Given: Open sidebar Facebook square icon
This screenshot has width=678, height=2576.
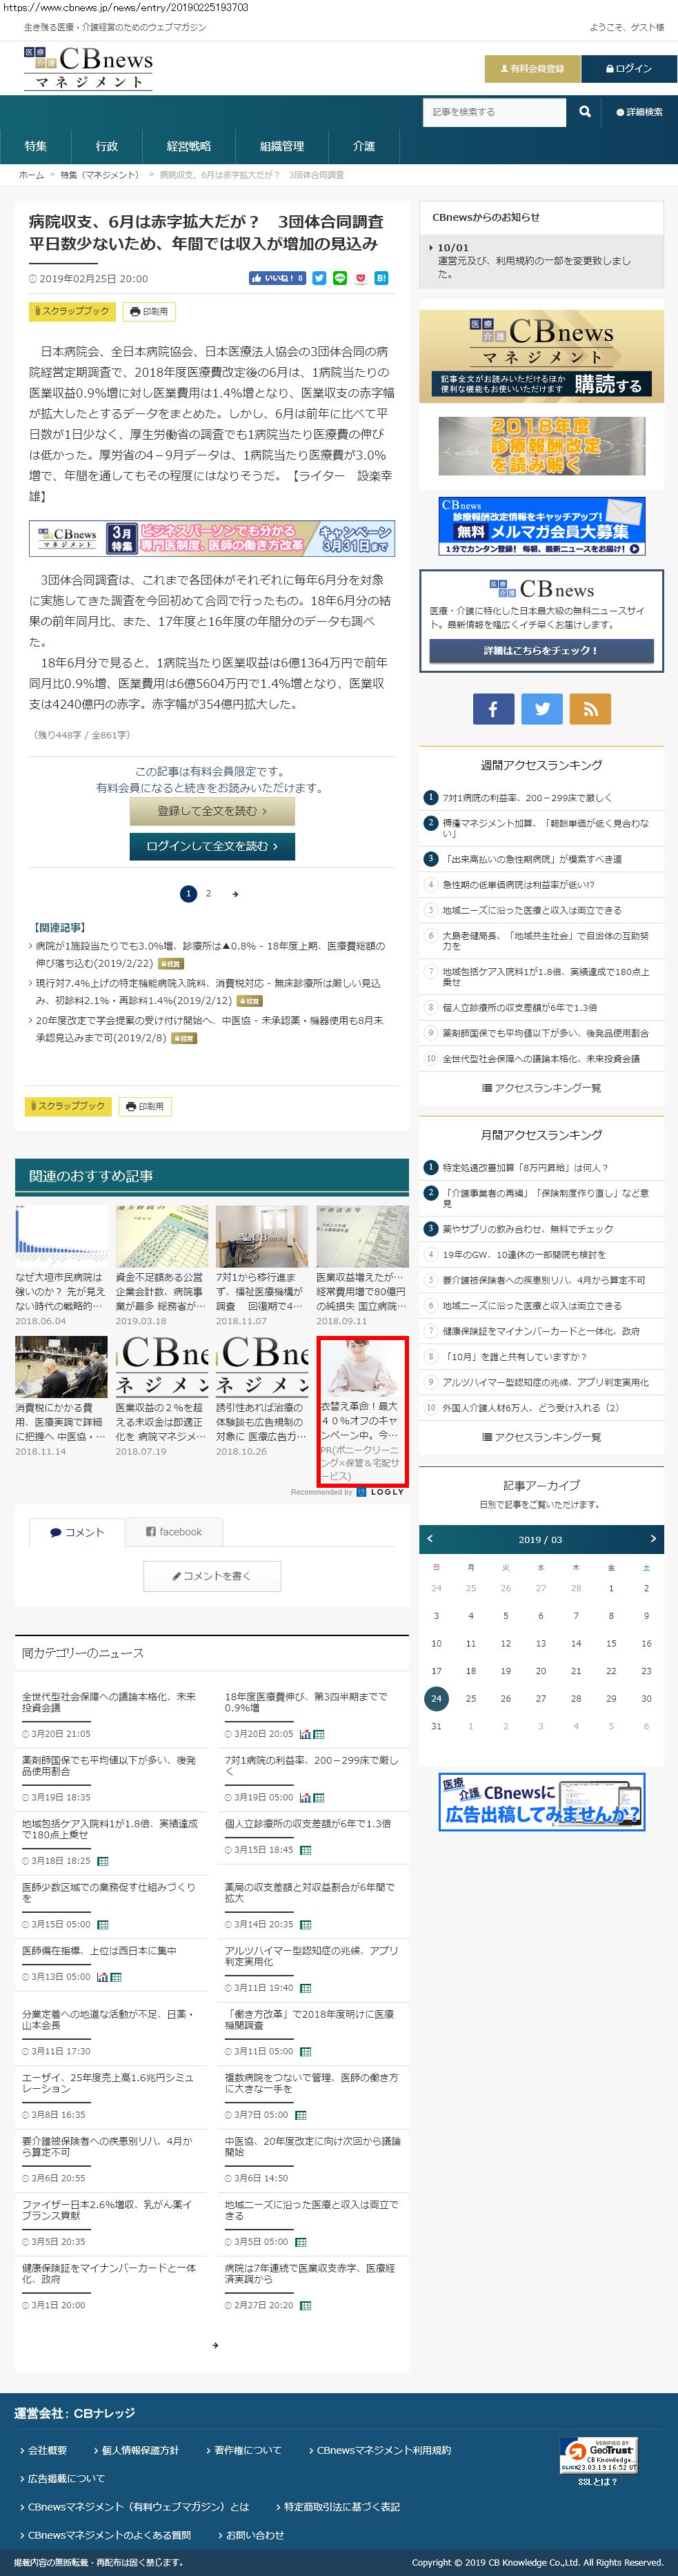Looking at the screenshot, I should 493,709.
